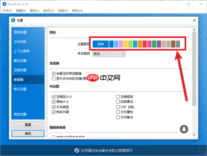This screenshot has height=156, width=207.
Task: Pick the dark blue theme swatch
Action: pos(111,44)
